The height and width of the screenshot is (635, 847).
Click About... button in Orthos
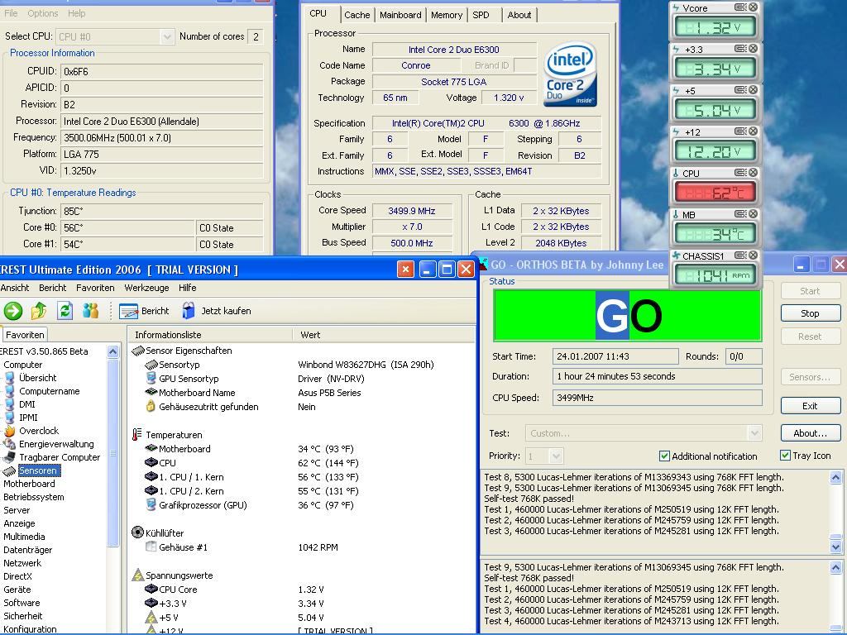[810, 433]
